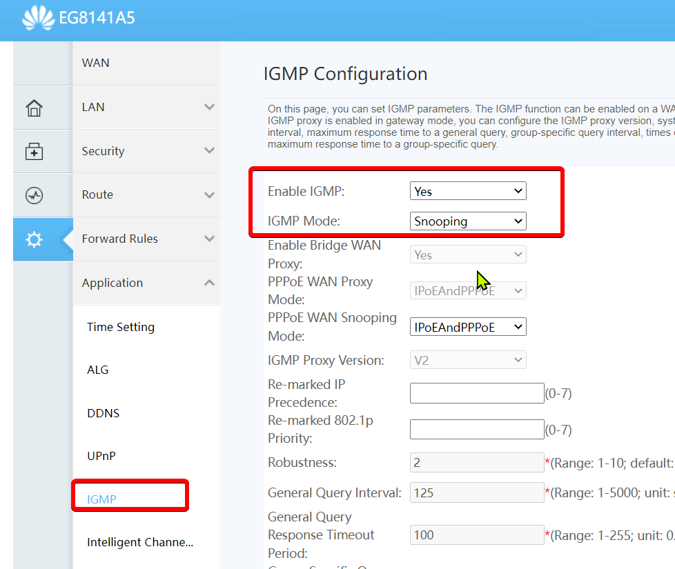Screen dimensions: 675x569
Task: Open the Time Setting page
Action: pos(121,327)
